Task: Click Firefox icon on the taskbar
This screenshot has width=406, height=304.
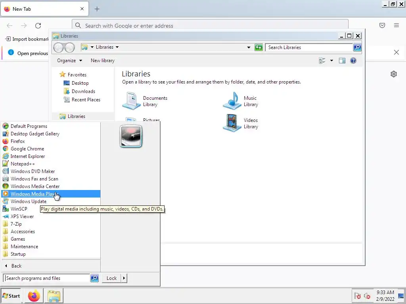Action: [x=34, y=296]
